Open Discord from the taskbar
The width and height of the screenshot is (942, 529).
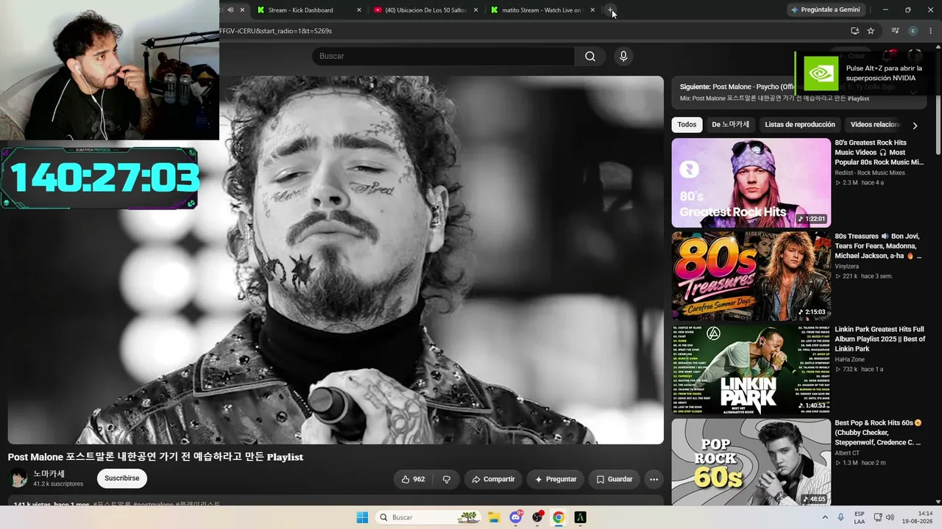(516, 517)
